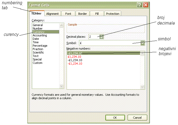Click the Help question mark button

coord(140,5)
